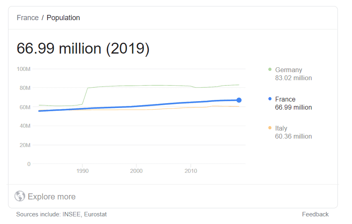This screenshot has width=352, height=224.
Task: Click the blue 2019 data point marker
Action: tap(239, 100)
